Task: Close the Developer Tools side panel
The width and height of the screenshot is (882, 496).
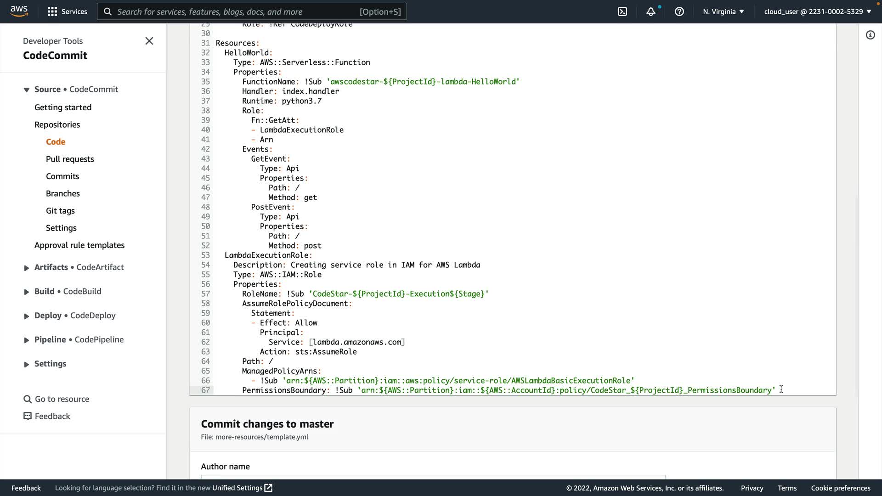Action: point(149,41)
